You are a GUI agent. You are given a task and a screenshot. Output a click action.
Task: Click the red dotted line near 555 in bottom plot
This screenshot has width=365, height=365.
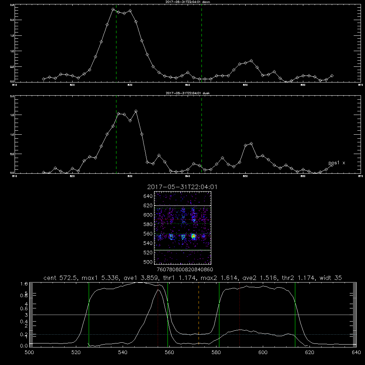pyautogui.click(x=158, y=314)
